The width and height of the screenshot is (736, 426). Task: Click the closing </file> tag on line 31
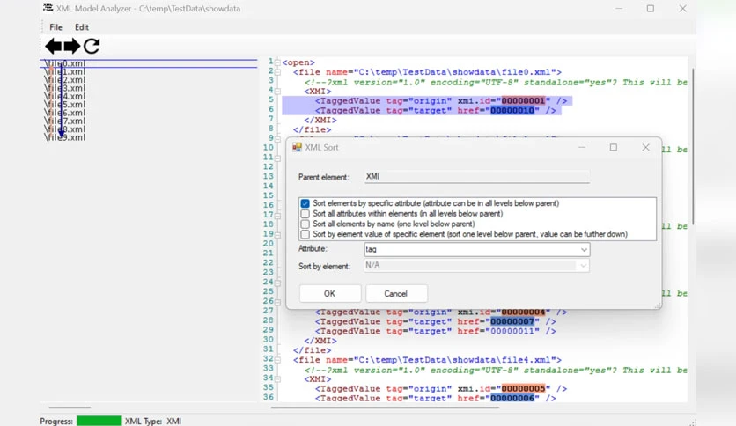point(313,350)
